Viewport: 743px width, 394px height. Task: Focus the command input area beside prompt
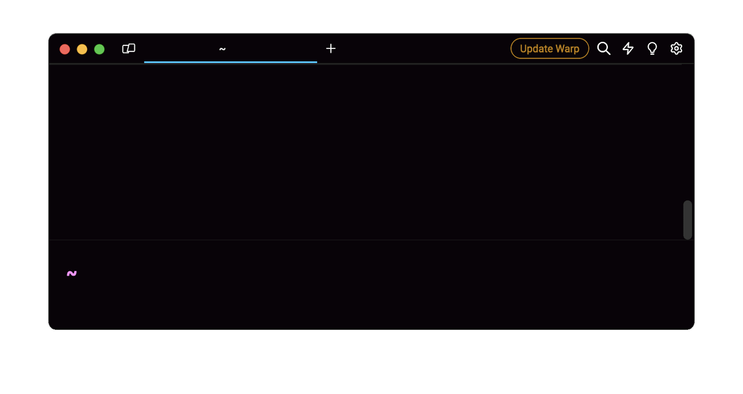pyautogui.click(x=325, y=274)
